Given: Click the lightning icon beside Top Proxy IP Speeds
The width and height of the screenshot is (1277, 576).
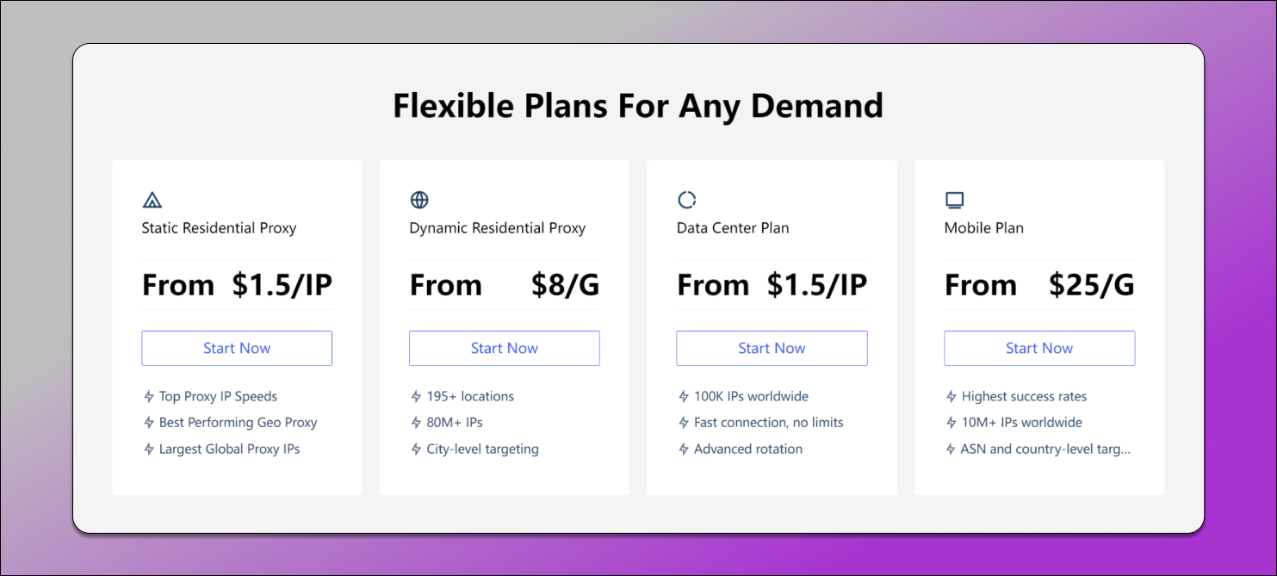Looking at the screenshot, I should tap(149, 397).
